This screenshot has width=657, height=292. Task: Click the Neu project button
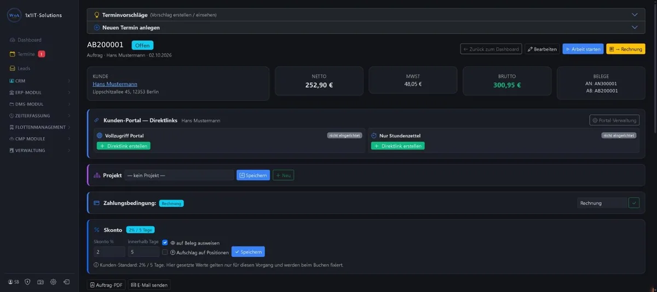tap(284, 175)
